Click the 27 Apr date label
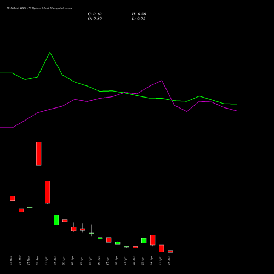This screenshot has width=274, height=274. pyautogui.click(x=160, y=261)
